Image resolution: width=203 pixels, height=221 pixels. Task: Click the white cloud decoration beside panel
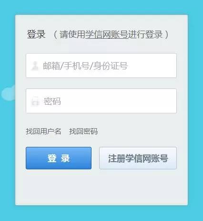coord(8,93)
